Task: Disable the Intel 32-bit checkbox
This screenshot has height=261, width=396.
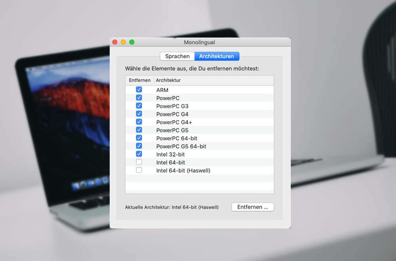Action: pyautogui.click(x=139, y=154)
